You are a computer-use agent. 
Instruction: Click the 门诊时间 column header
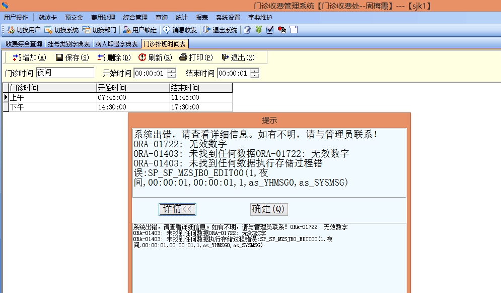pos(53,88)
